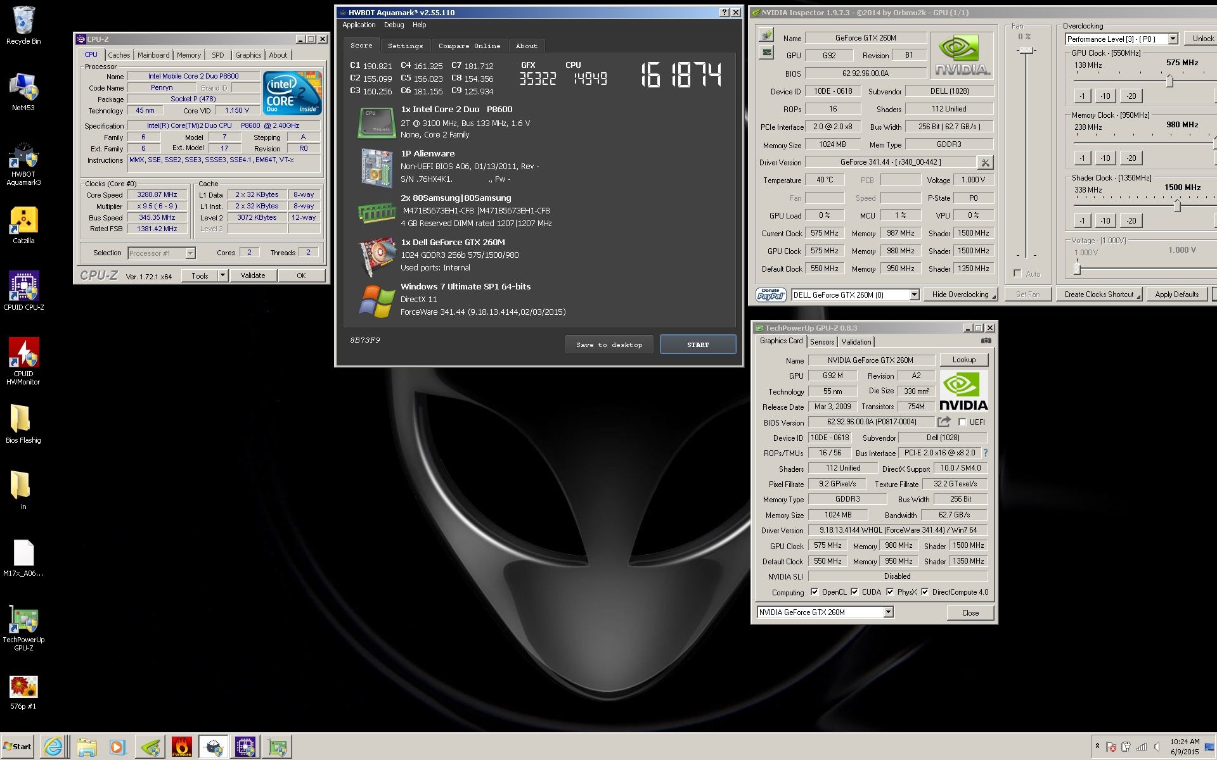
Task: Show hidden system tray icons
Action: coord(1097,746)
